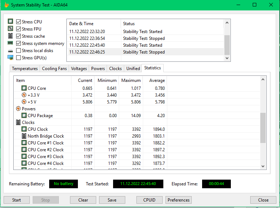Click the Date & Time log header

94,24
